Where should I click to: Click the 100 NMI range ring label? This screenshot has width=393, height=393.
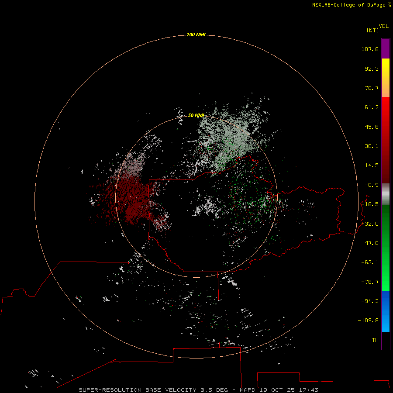point(196,34)
